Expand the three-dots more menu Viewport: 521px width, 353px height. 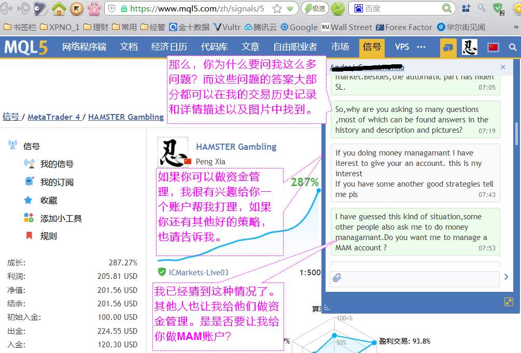point(421,47)
